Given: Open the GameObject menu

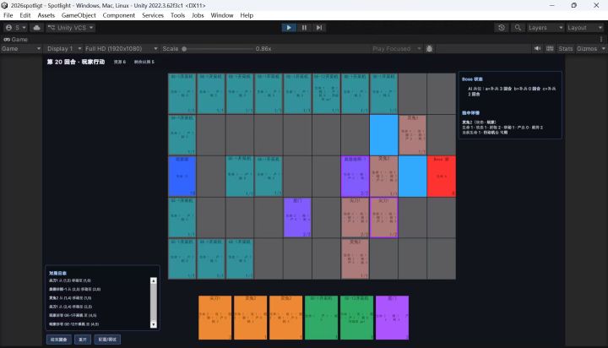Looking at the screenshot, I should [x=79, y=15].
